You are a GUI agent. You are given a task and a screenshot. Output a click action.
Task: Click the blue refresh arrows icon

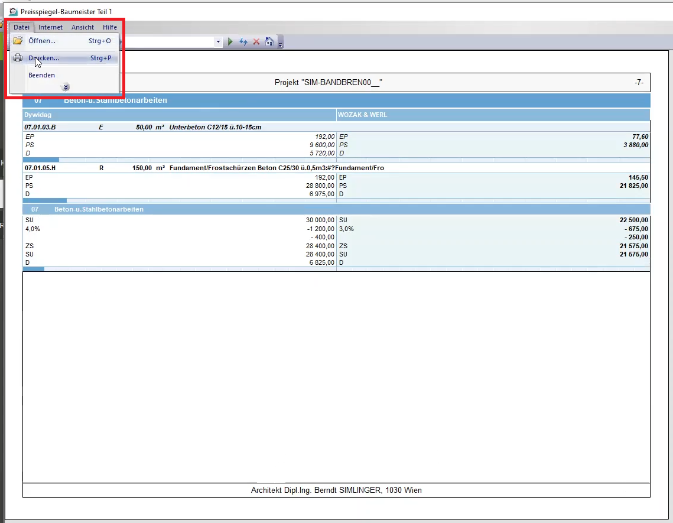click(243, 42)
